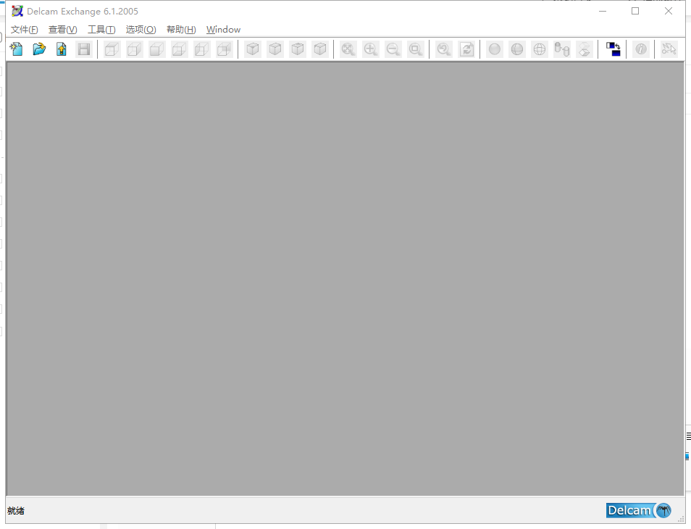Open the Window menu

point(223,30)
